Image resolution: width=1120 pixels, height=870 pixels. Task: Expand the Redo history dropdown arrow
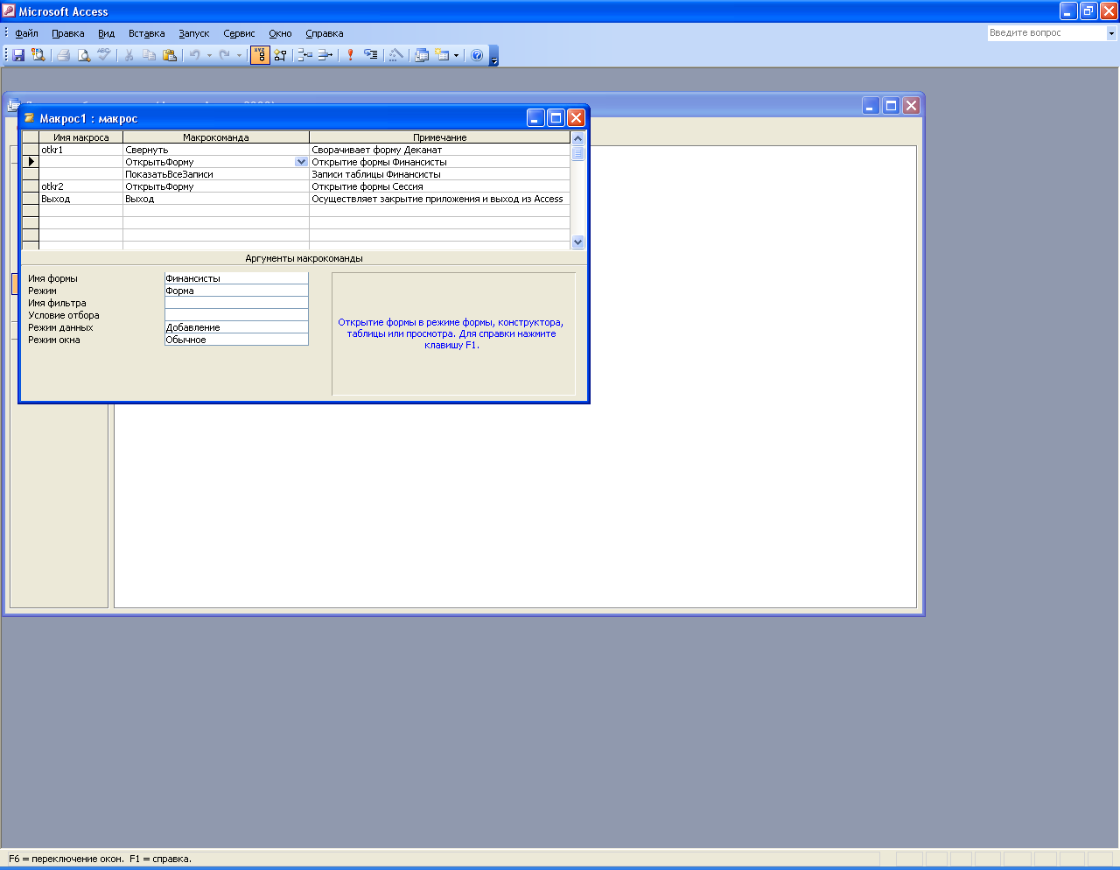[x=239, y=55]
